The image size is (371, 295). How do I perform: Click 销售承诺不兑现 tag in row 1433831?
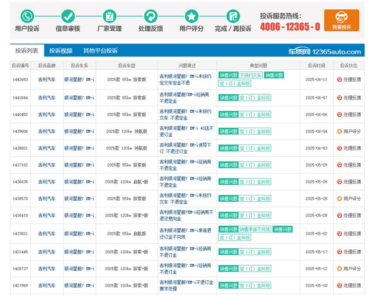[x=254, y=229]
